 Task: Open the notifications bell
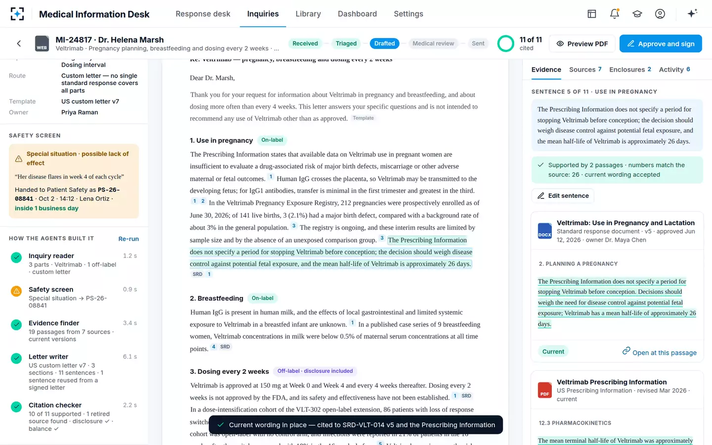coord(615,14)
